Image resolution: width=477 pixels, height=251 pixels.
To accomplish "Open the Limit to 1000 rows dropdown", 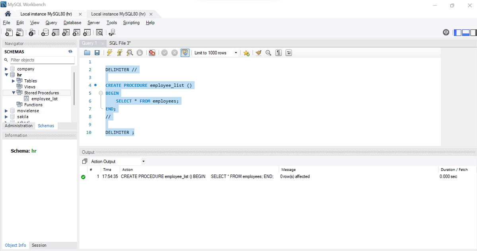I will pos(236,52).
